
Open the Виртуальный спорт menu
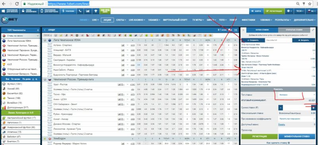coord(175,20)
